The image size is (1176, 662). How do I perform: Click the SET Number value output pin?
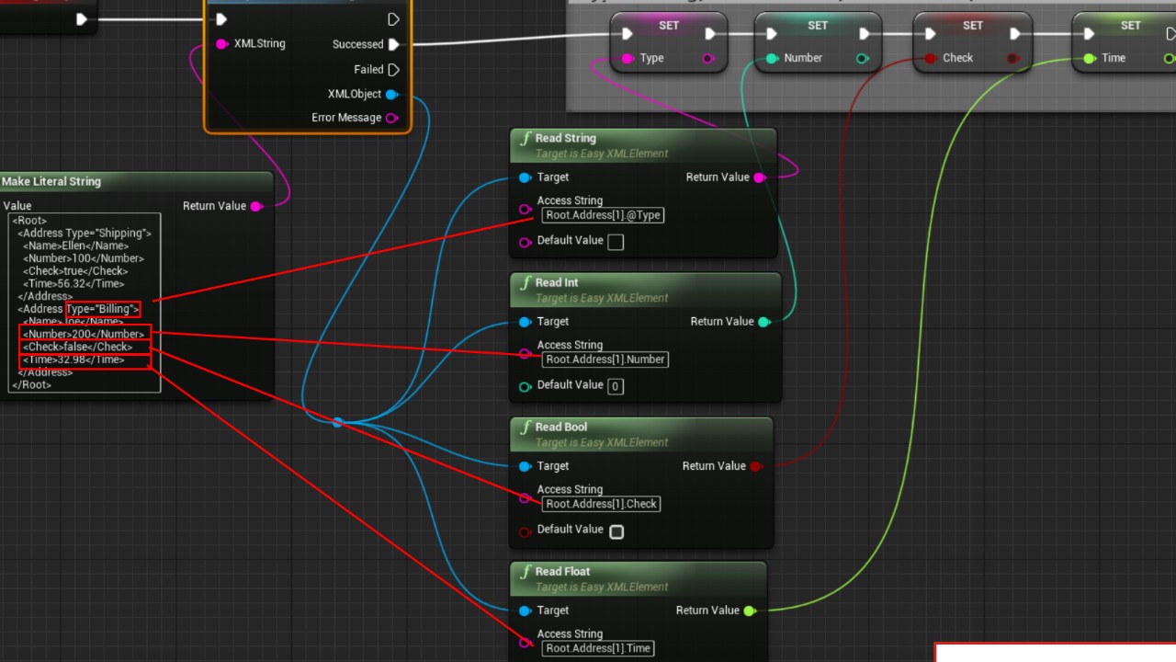[x=862, y=58]
